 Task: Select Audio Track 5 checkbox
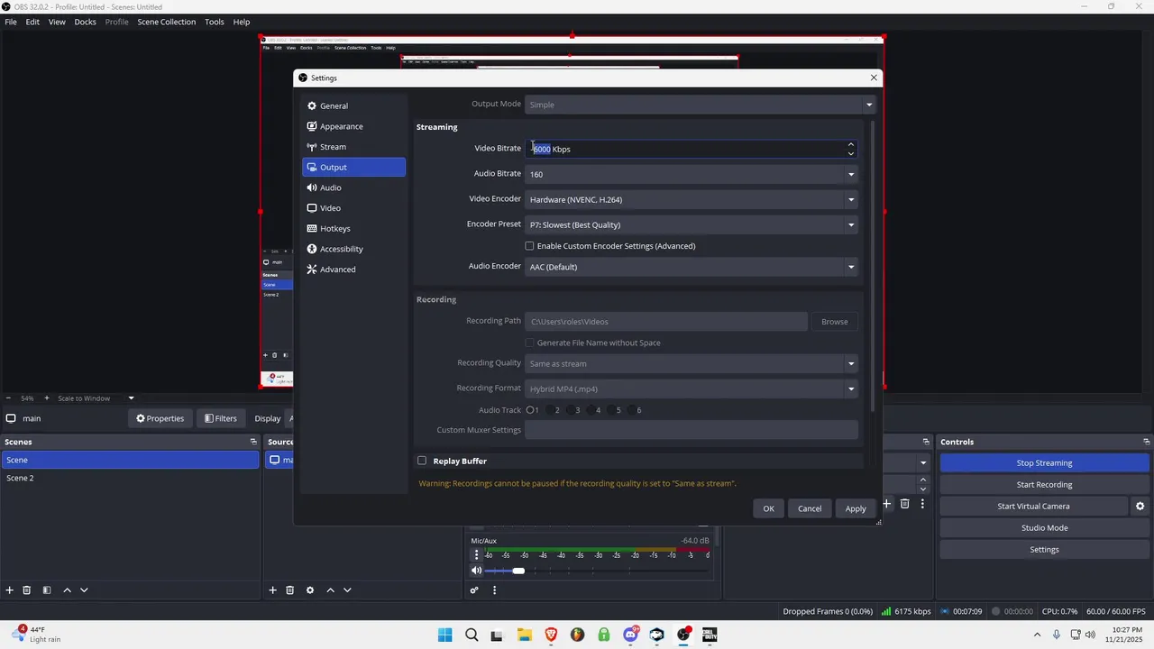pyautogui.click(x=612, y=410)
